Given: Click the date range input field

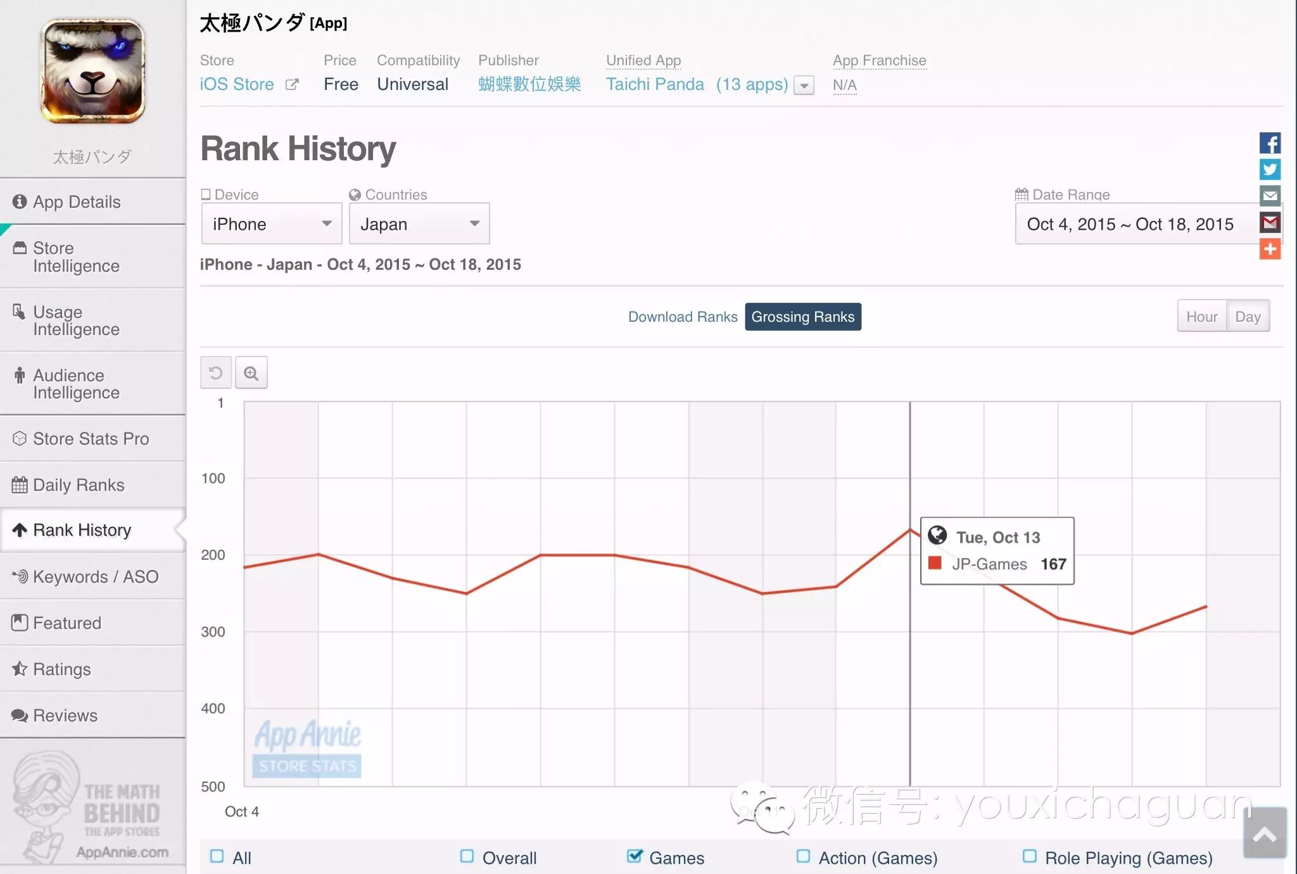Looking at the screenshot, I should 1130,224.
